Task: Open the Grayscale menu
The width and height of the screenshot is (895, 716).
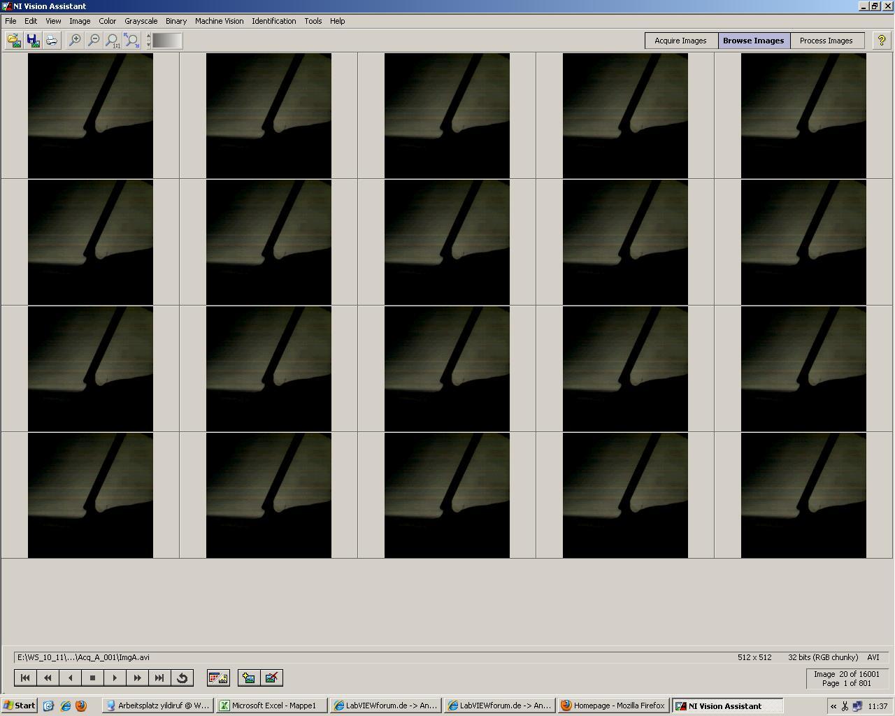Action: click(141, 21)
